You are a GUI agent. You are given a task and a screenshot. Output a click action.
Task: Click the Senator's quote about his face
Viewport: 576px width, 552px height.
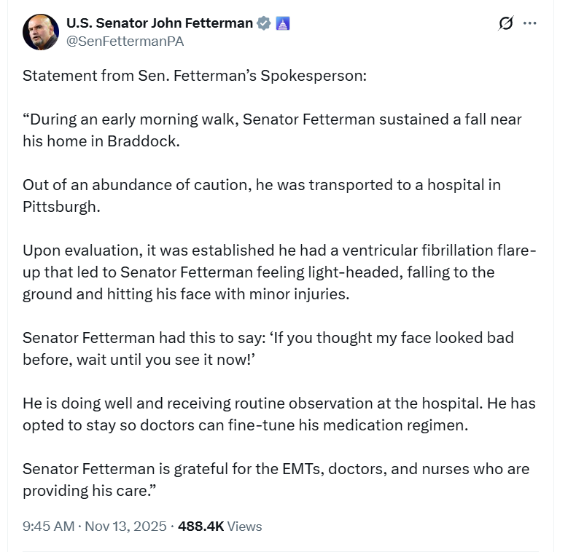[268, 348]
